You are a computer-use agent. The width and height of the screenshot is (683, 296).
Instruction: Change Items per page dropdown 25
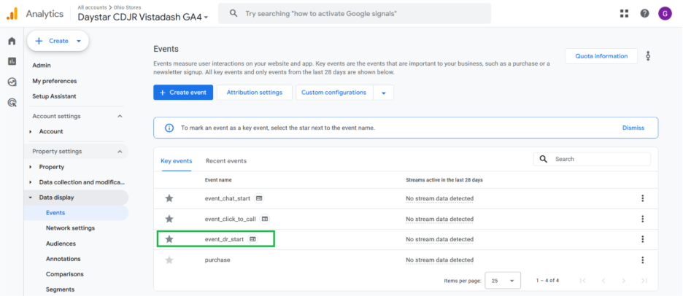tap(503, 281)
